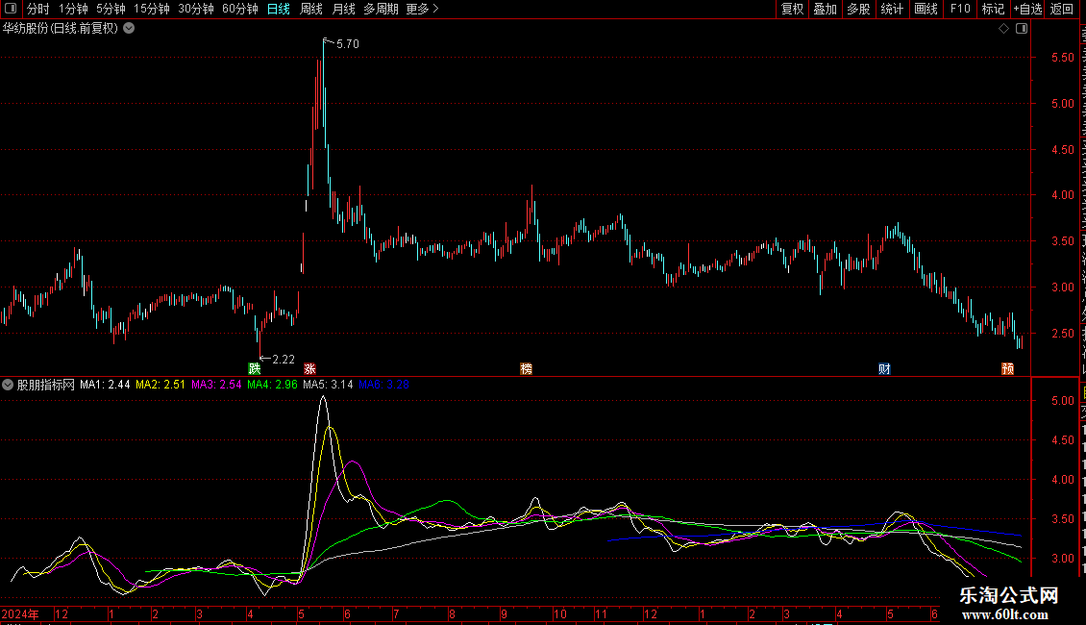
Task: Open the 复权 adjustment options
Action: coord(792,9)
